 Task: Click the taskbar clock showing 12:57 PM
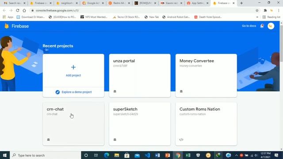(265, 155)
